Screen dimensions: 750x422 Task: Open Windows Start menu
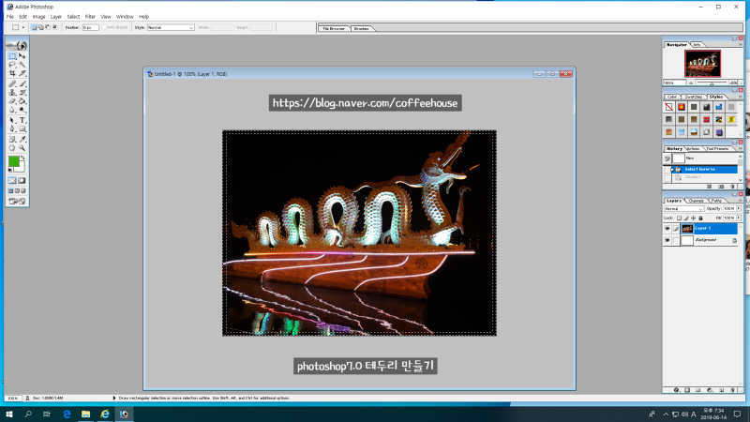(9, 414)
